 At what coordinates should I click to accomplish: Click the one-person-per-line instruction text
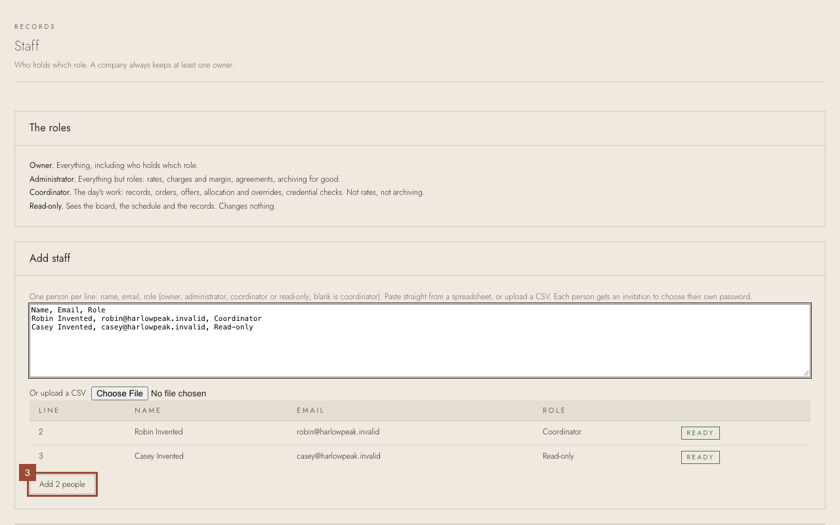click(390, 297)
